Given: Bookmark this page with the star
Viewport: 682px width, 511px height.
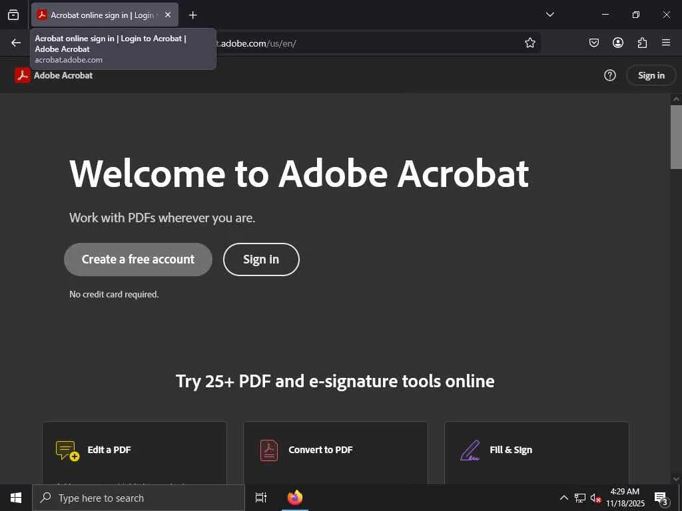Looking at the screenshot, I should (529, 43).
